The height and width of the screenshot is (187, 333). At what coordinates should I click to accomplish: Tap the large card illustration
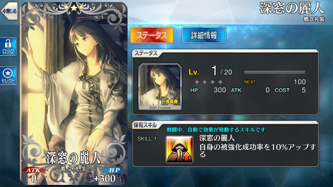74,93
